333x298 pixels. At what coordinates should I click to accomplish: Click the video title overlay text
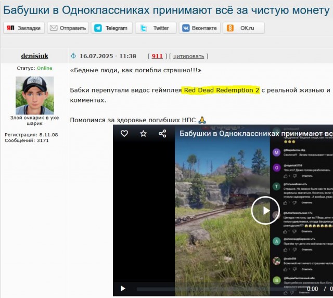[256, 134]
